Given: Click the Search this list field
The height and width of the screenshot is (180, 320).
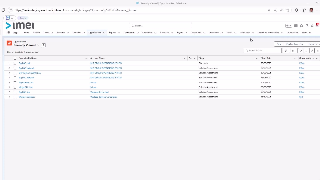Looking at the screenshot, I should [263, 51].
